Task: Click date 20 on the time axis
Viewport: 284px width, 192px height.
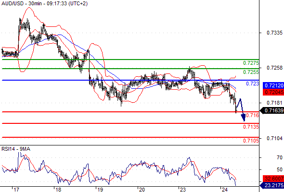Action: pyautogui.click(x=142, y=190)
